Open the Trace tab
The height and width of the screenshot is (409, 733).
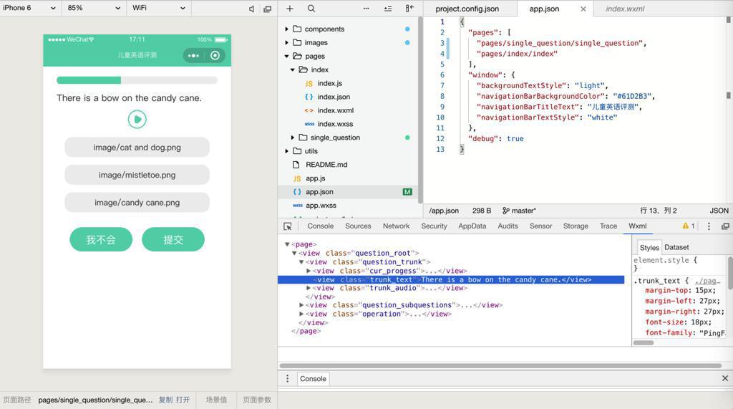608,226
